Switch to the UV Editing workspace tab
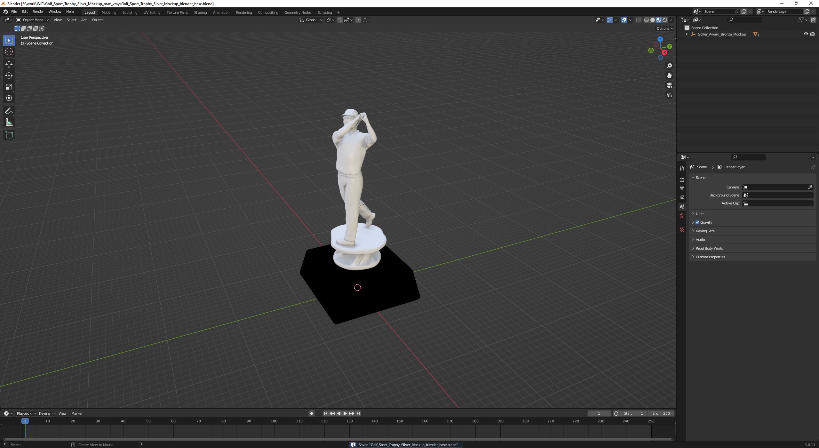 [x=152, y=12]
